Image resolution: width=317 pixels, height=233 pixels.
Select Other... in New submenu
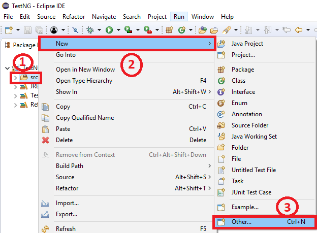265,222
